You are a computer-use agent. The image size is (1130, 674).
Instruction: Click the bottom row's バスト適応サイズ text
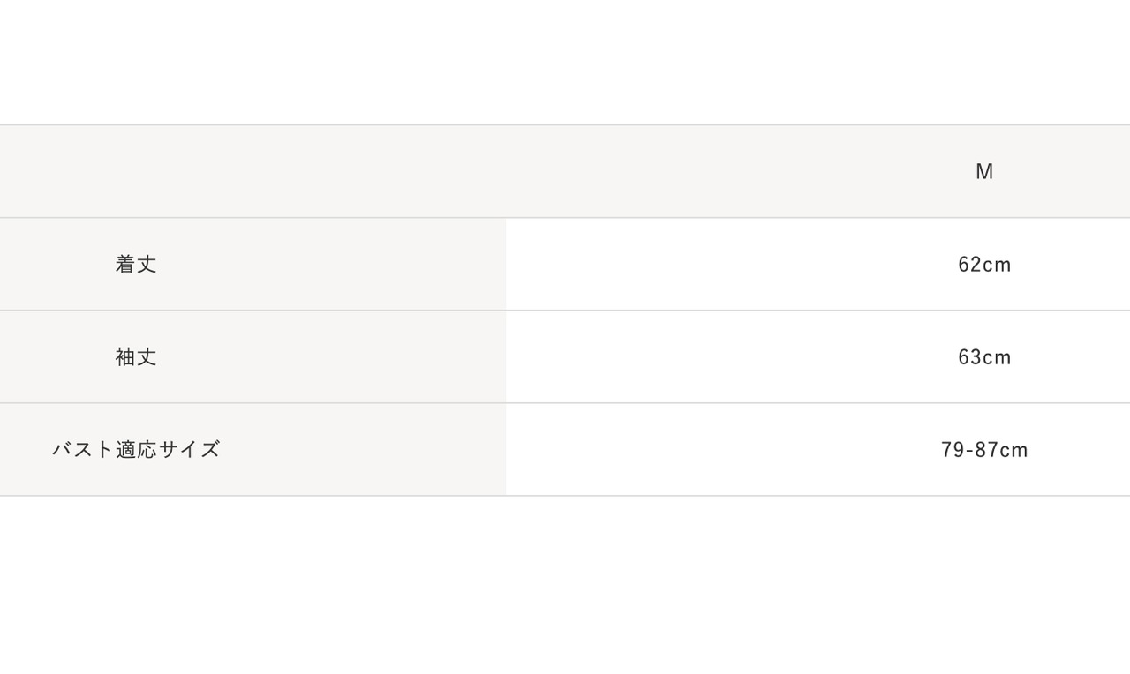[136, 450]
